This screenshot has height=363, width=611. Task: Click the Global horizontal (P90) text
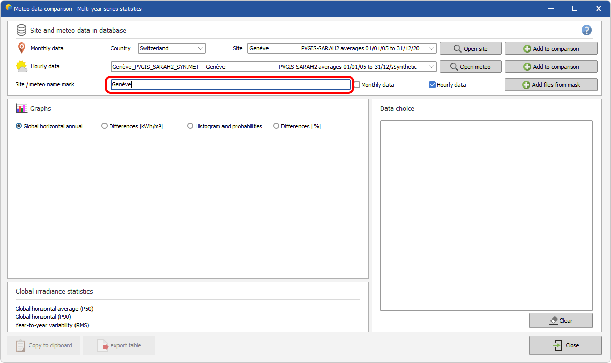click(x=43, y=317)
